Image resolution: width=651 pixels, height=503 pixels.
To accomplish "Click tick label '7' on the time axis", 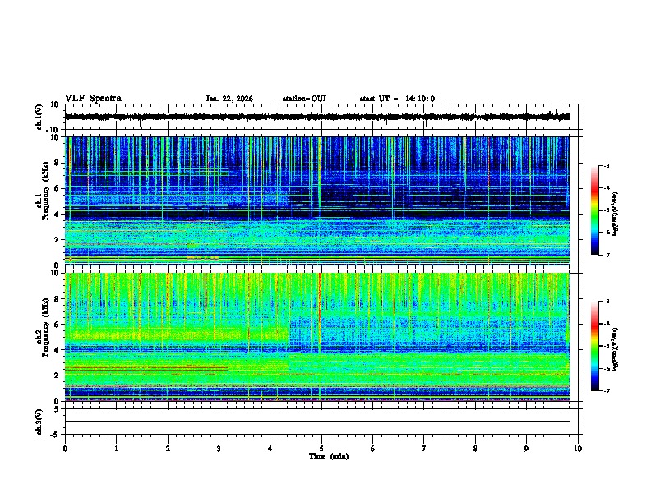I will (424, 449).
